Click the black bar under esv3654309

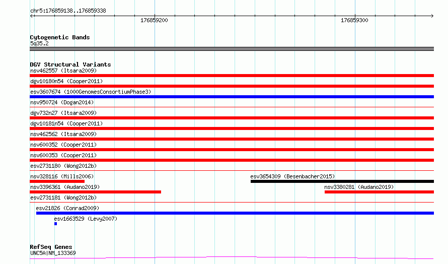[342, 181]
